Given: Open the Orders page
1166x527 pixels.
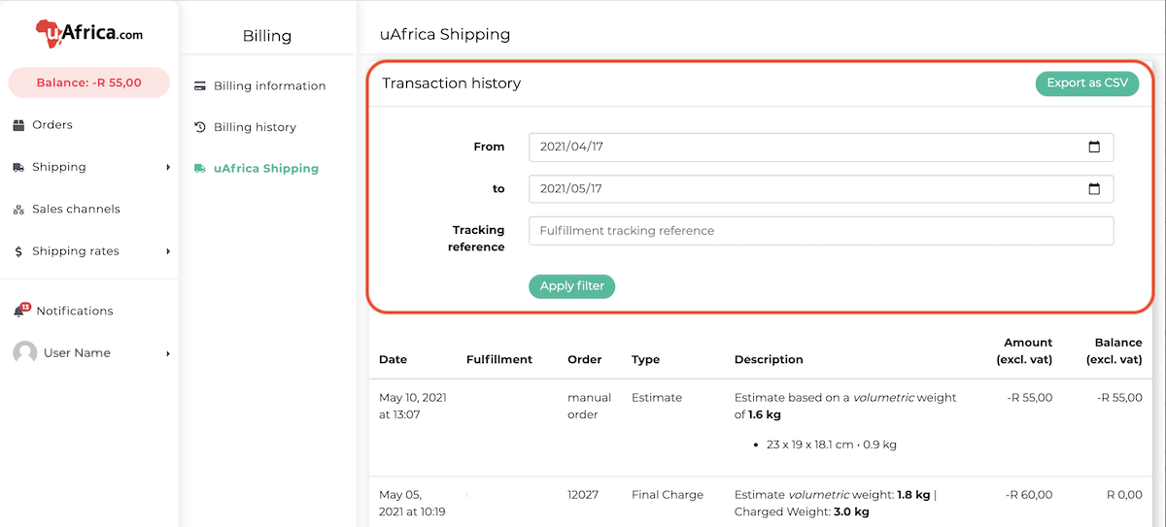Looking at the screenshot, I should (x=52, y=125).
